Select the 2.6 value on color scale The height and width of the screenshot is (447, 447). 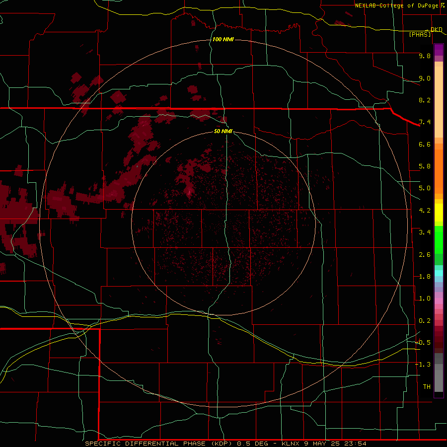click(x=425, y=255)
